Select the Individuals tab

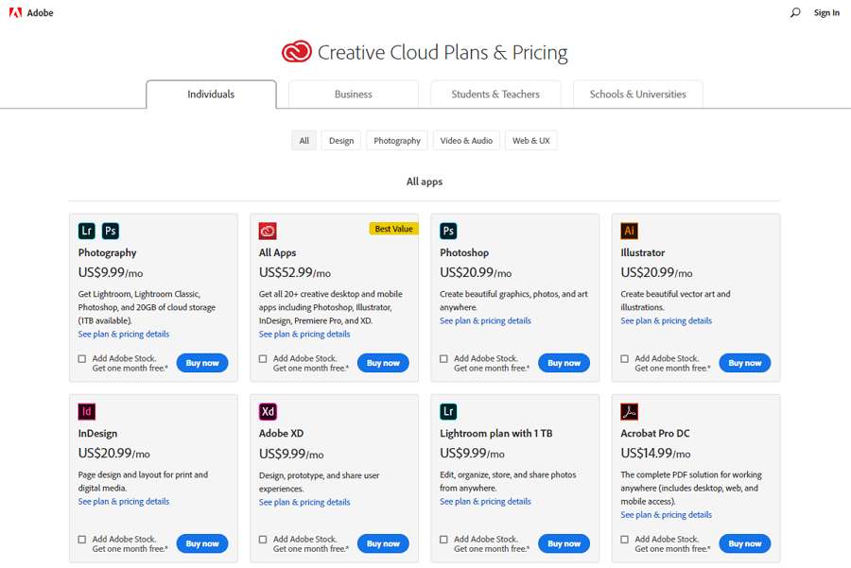(211, 95)
